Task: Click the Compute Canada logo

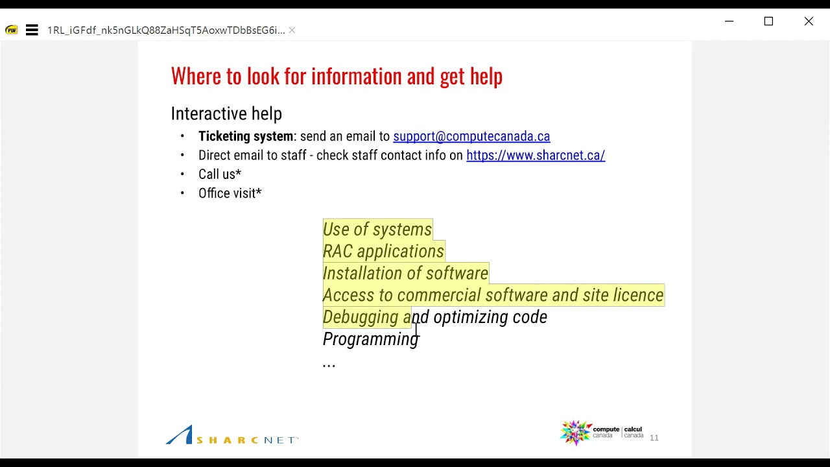Action: click(602, 433)
